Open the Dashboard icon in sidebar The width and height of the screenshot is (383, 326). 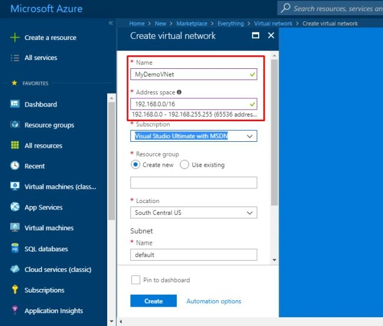(x=15, y=104)
